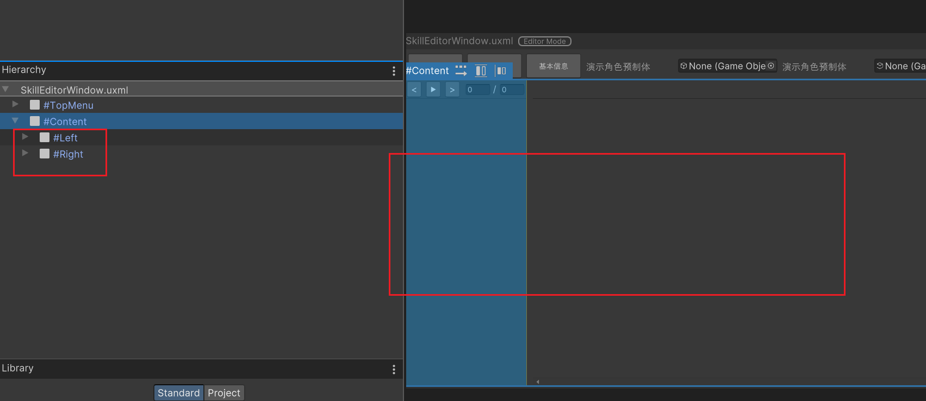
Task: Expand the #TopMenu tree node
Action: (x=15, y=104)
